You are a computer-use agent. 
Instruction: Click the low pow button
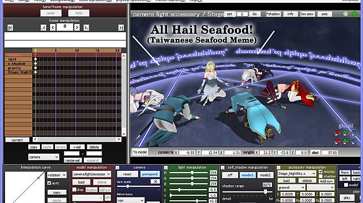[x=307, y=14]
